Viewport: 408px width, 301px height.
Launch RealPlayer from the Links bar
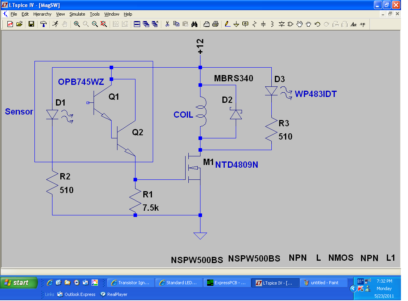114,294
